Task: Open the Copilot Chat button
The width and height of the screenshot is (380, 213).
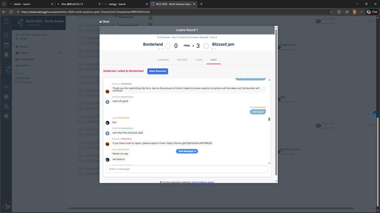Action: (x=372, y=12)
